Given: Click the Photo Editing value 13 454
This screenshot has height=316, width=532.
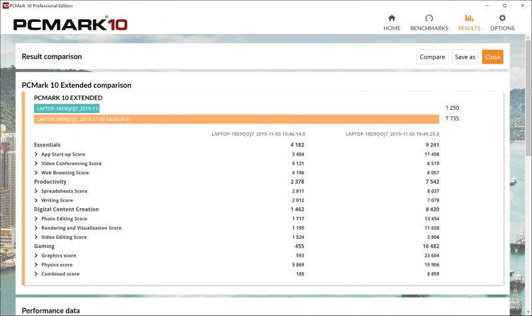Looking at the screenshot, I should (x=432, y=219).
